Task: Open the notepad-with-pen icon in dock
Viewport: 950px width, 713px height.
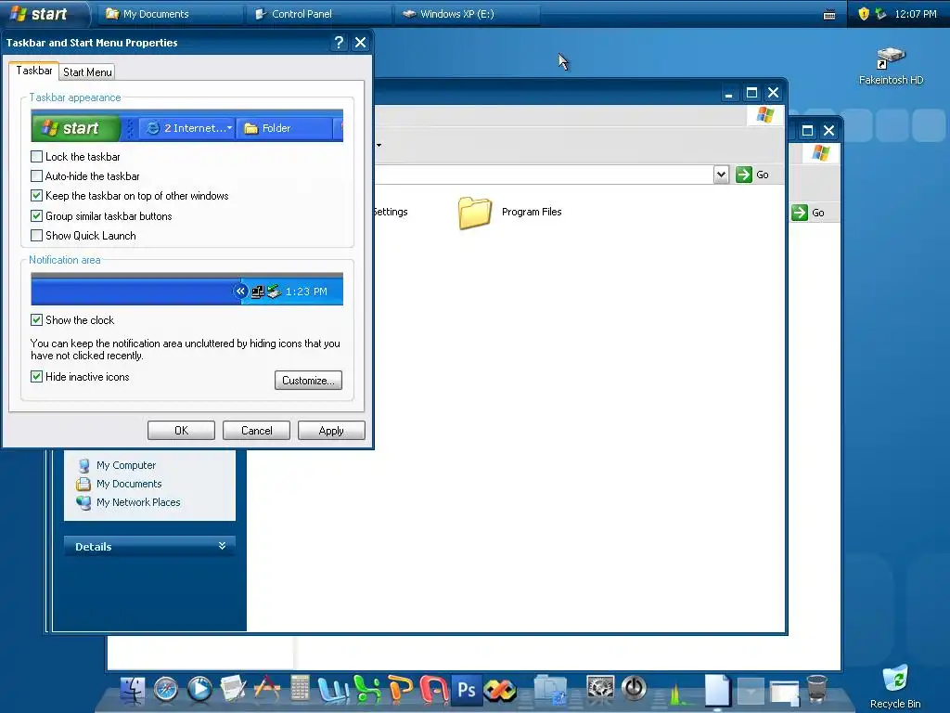Action: point(233,690)
